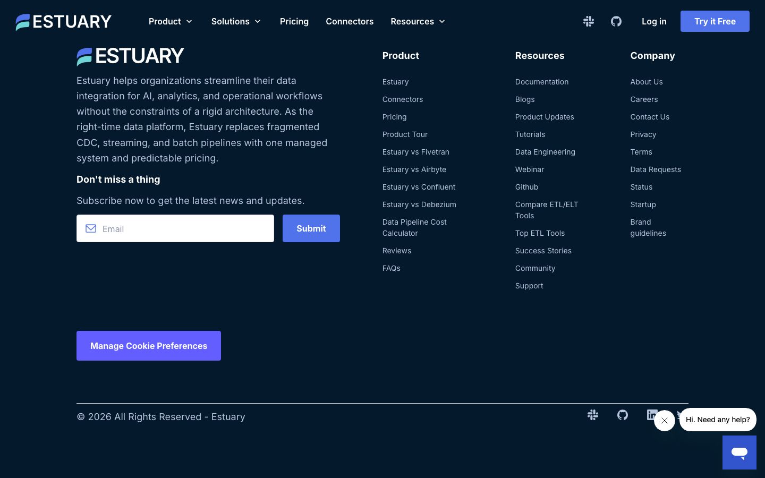Open Product Tour link

tap(405, 134)
